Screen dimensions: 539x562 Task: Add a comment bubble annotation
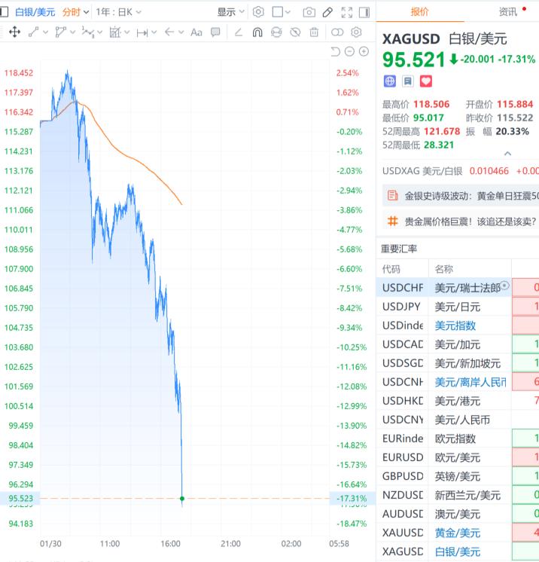pos(215,32)
